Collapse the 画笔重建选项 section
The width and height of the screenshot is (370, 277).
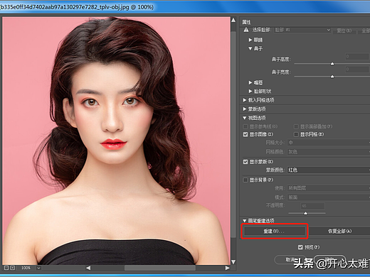245,220
